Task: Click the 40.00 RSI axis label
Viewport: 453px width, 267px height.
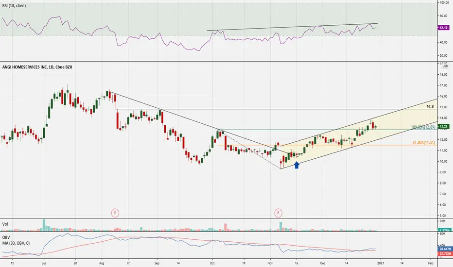Action: click(443, 42)
